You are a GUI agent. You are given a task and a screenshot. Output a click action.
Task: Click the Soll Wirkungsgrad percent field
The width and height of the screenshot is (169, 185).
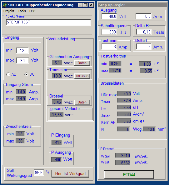tap(39, 172)
